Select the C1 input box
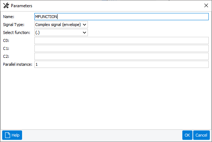 [122, 48]
